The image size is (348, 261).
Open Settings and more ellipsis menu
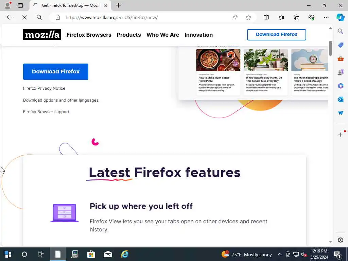tap(326, 17)
